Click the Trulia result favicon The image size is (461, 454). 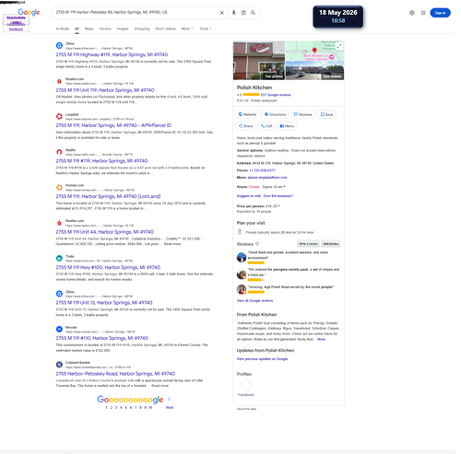[59, 258]
